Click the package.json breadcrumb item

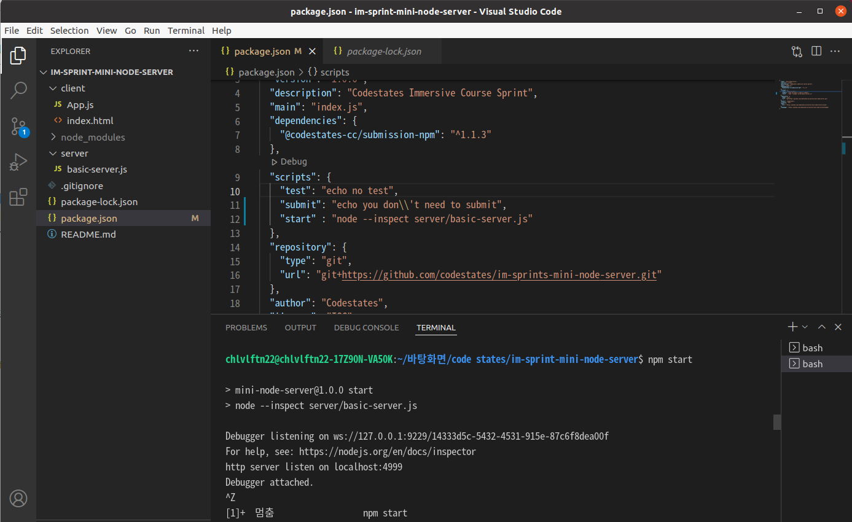tap(260, 72)
